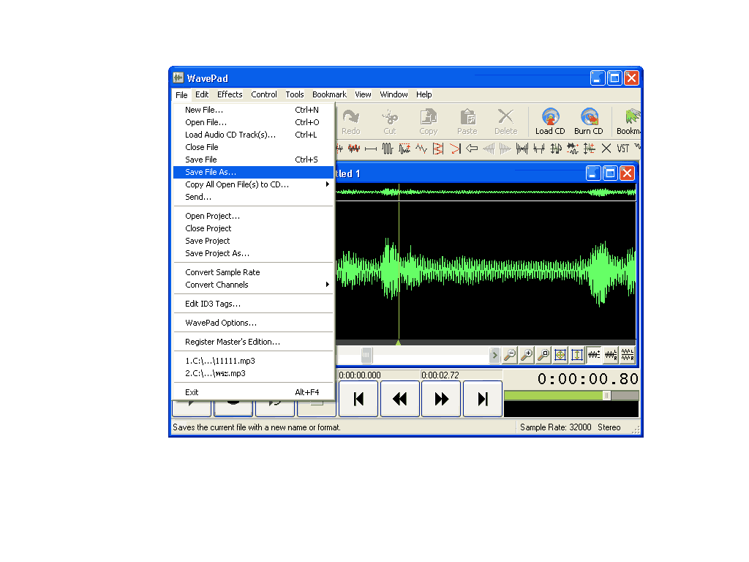Click the scrollbar right arrow button
Screen dimensions: 749x562
pos(494,355)
